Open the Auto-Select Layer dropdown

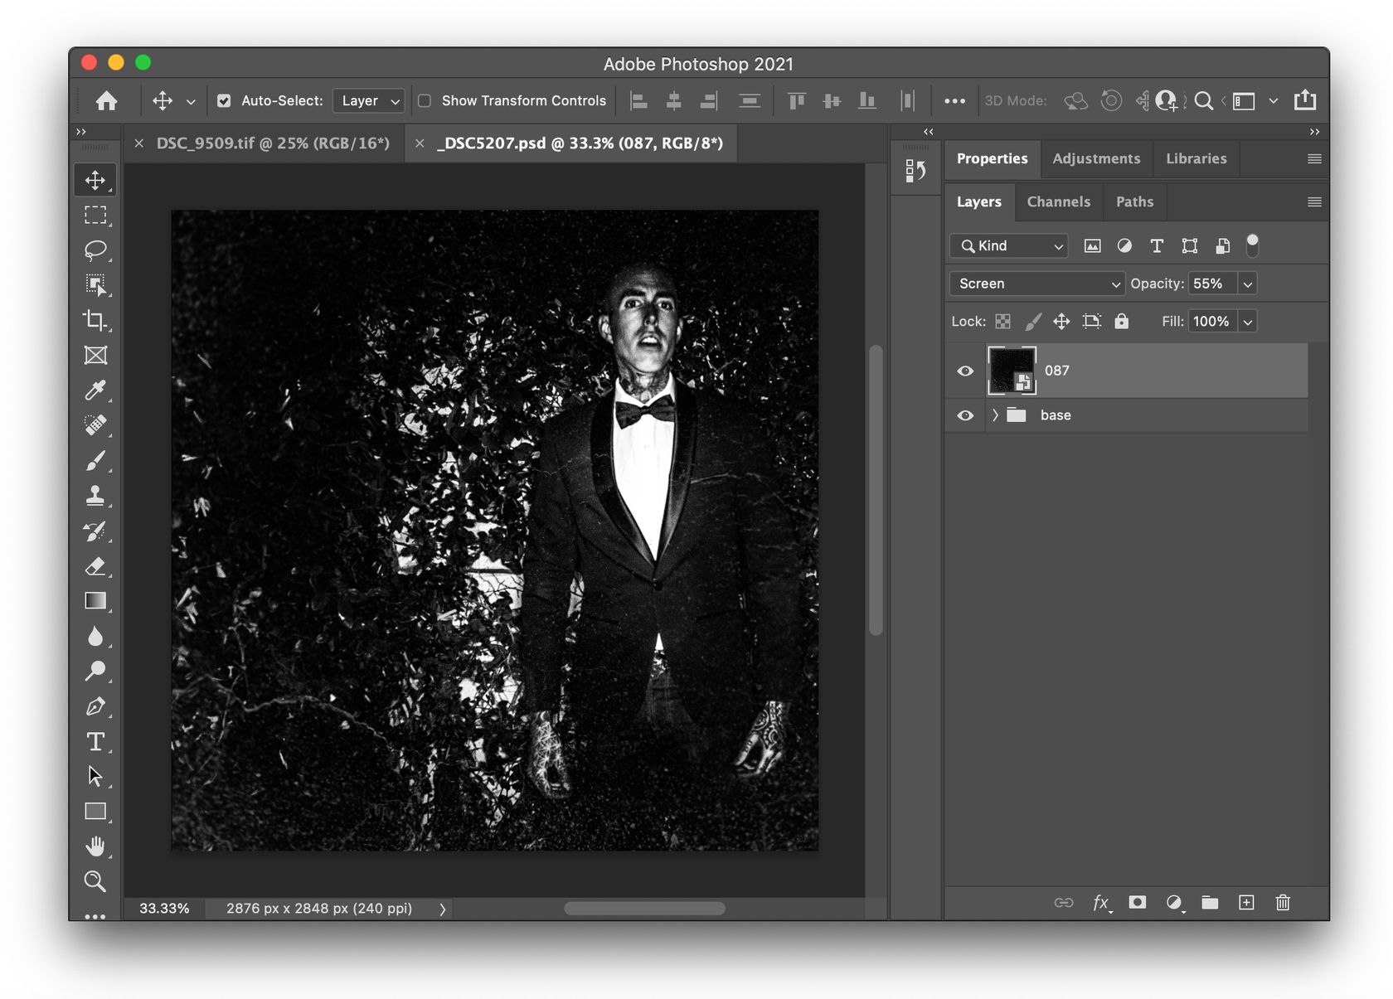(x=369, y=101)
